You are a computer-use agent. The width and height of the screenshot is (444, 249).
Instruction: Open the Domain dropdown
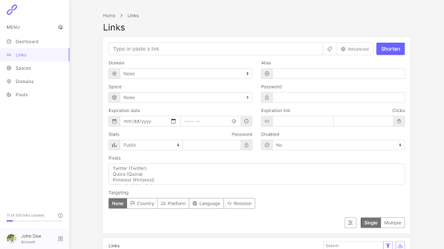pyautogui.click(x=186, y=74)
